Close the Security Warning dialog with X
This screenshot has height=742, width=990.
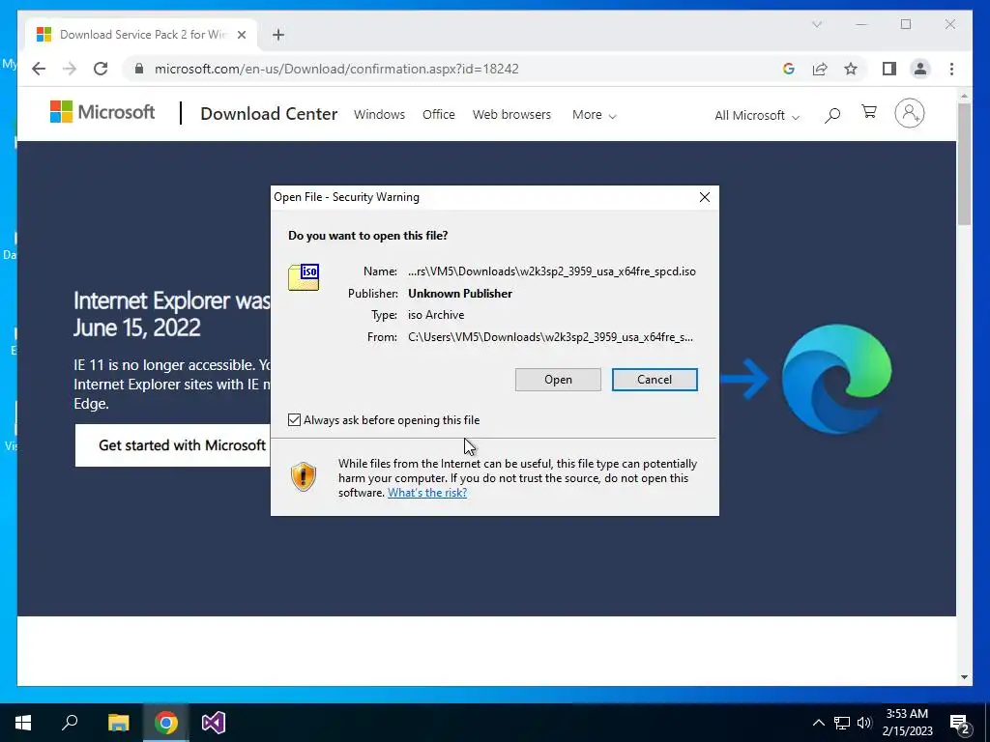[705, 197]
